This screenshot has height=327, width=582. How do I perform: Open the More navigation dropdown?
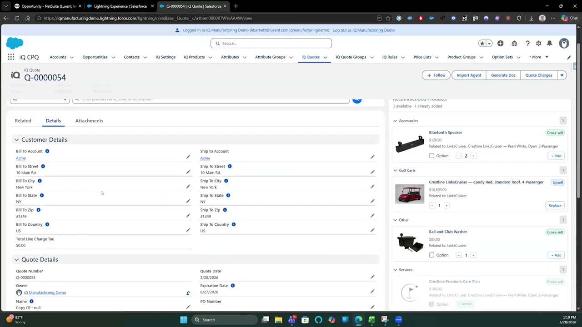[x=539, y=57]
